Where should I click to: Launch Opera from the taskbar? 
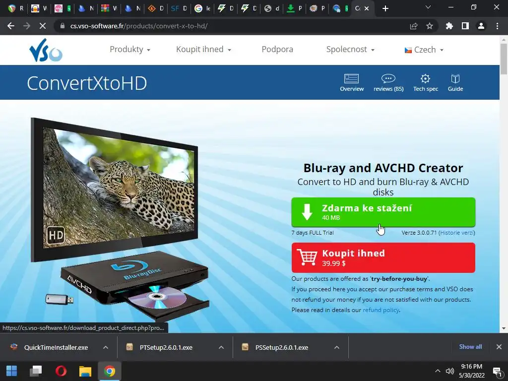(x=61, y=371)
